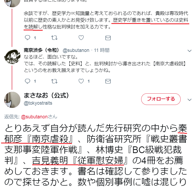The width and height of the screenshot is (193, 187).
Task: Open 南京渋多's profile avatar
Action: [x=12, y=57]
